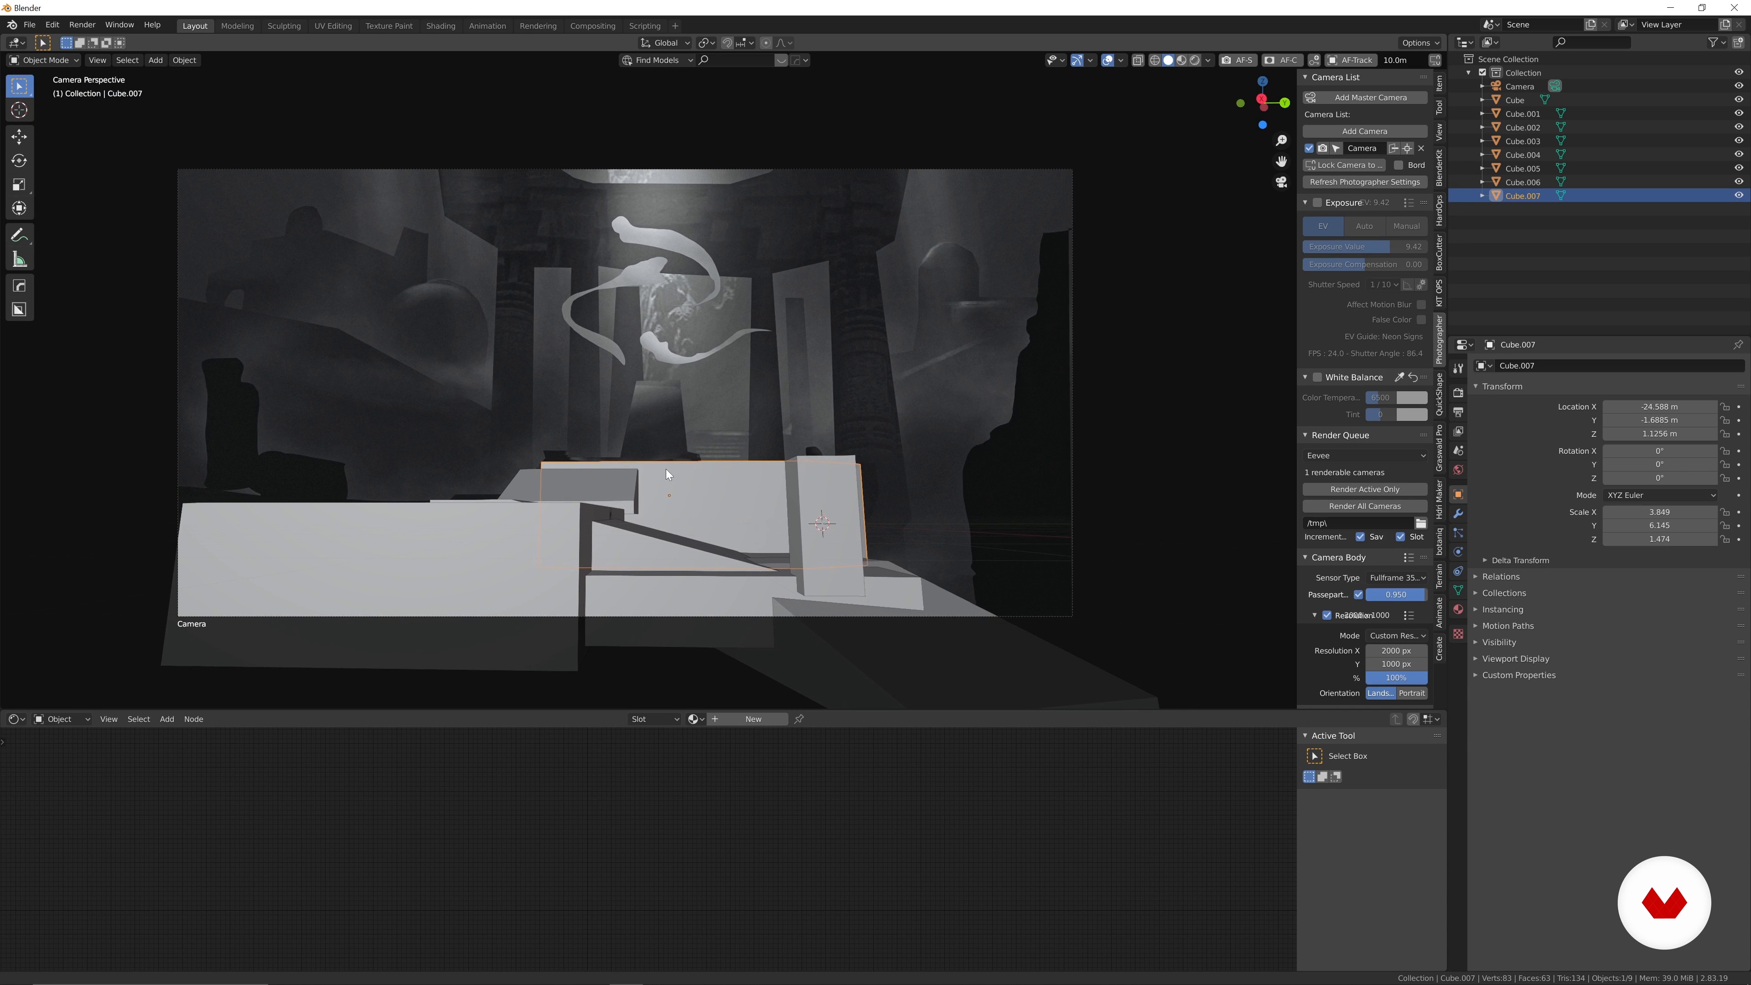Open the Object Mode dropdown

(x=43, y=61)
